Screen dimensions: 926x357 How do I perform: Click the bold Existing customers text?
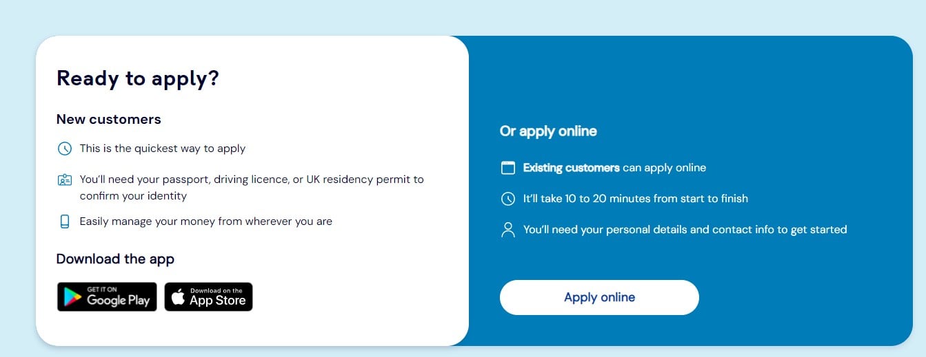(572, 168)
